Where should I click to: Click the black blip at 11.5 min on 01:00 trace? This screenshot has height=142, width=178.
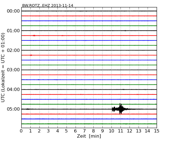point(125,31)
